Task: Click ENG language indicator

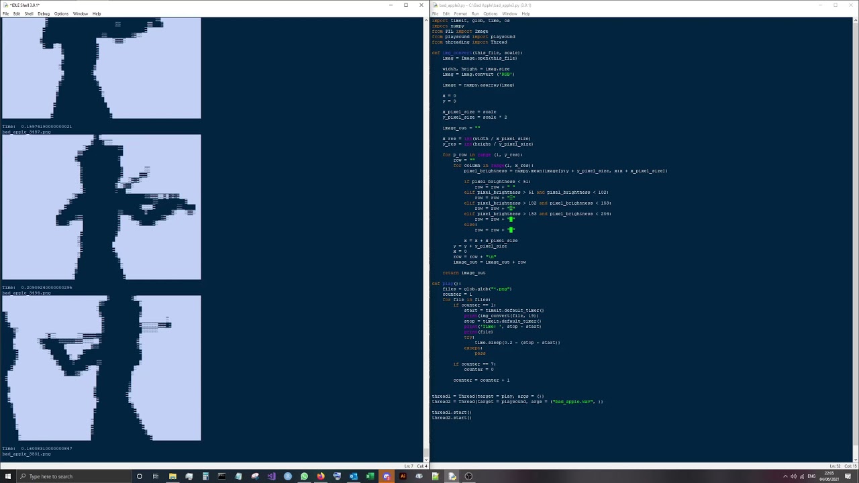Action: (812, 476)
